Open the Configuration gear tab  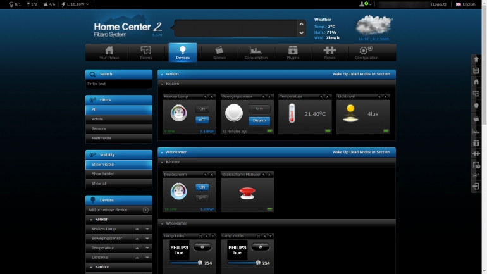point(366,53)
